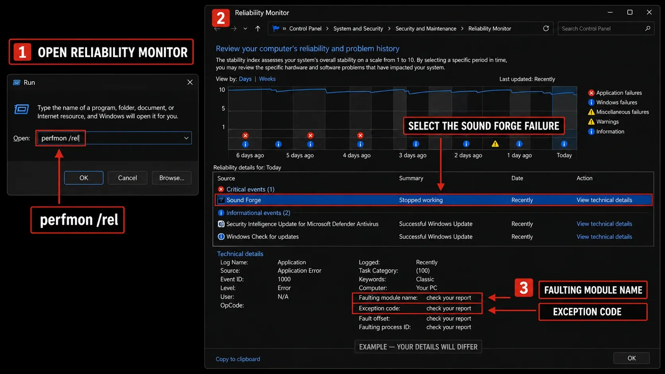
Task: Click the Run dialog title bar icon
Action: click(17, 82)
